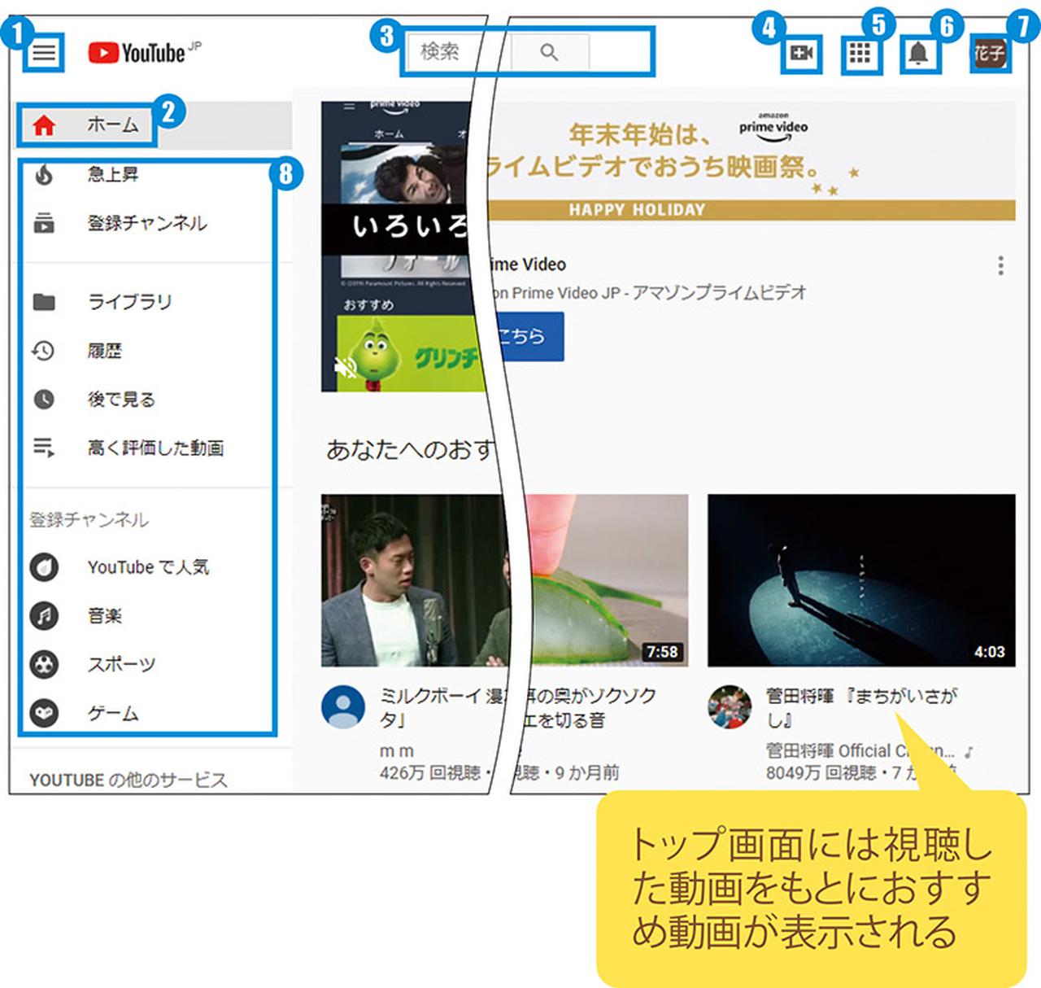Viewport: 1041px width, 988px height.
Task: Open the create video camera icon
Action: coord(802,54)
